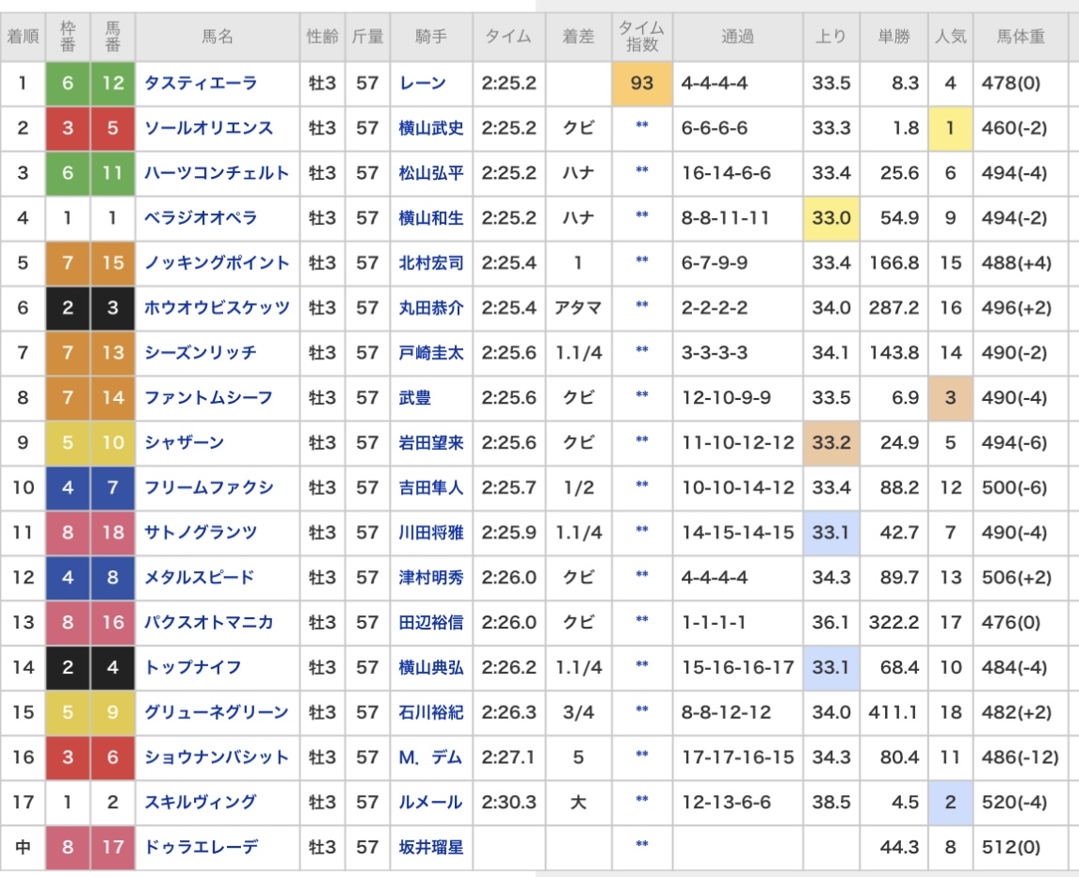Select the finishing time 2:30.3
The height and width of the screenshot is (877, 1079).
508,802
